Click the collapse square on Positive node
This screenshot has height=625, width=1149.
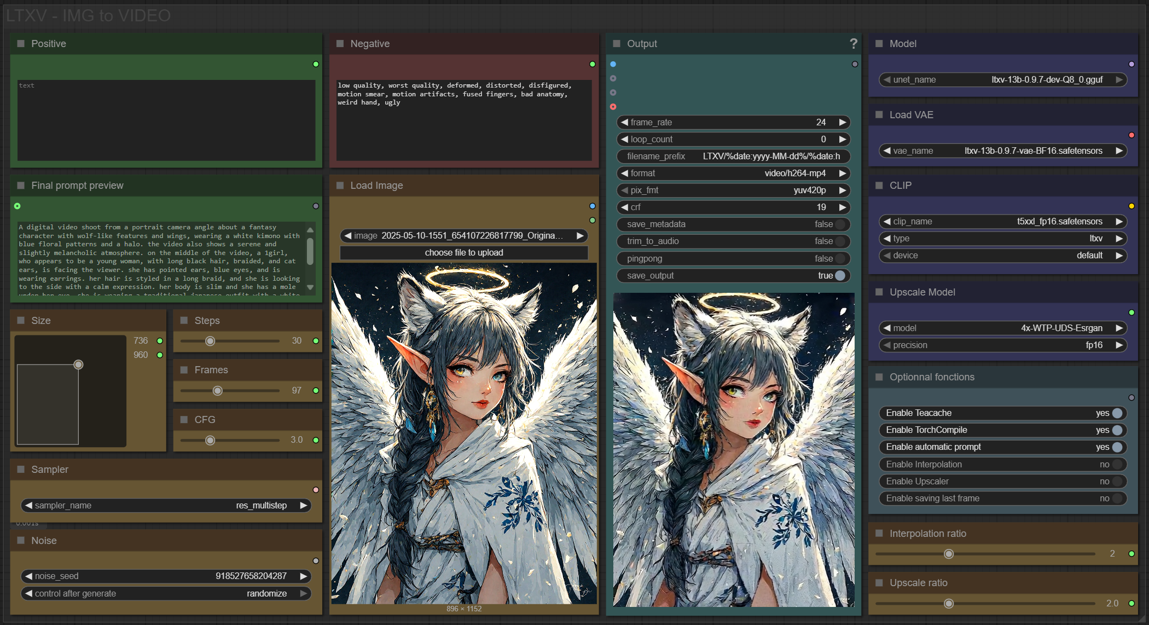pos(21,44)
